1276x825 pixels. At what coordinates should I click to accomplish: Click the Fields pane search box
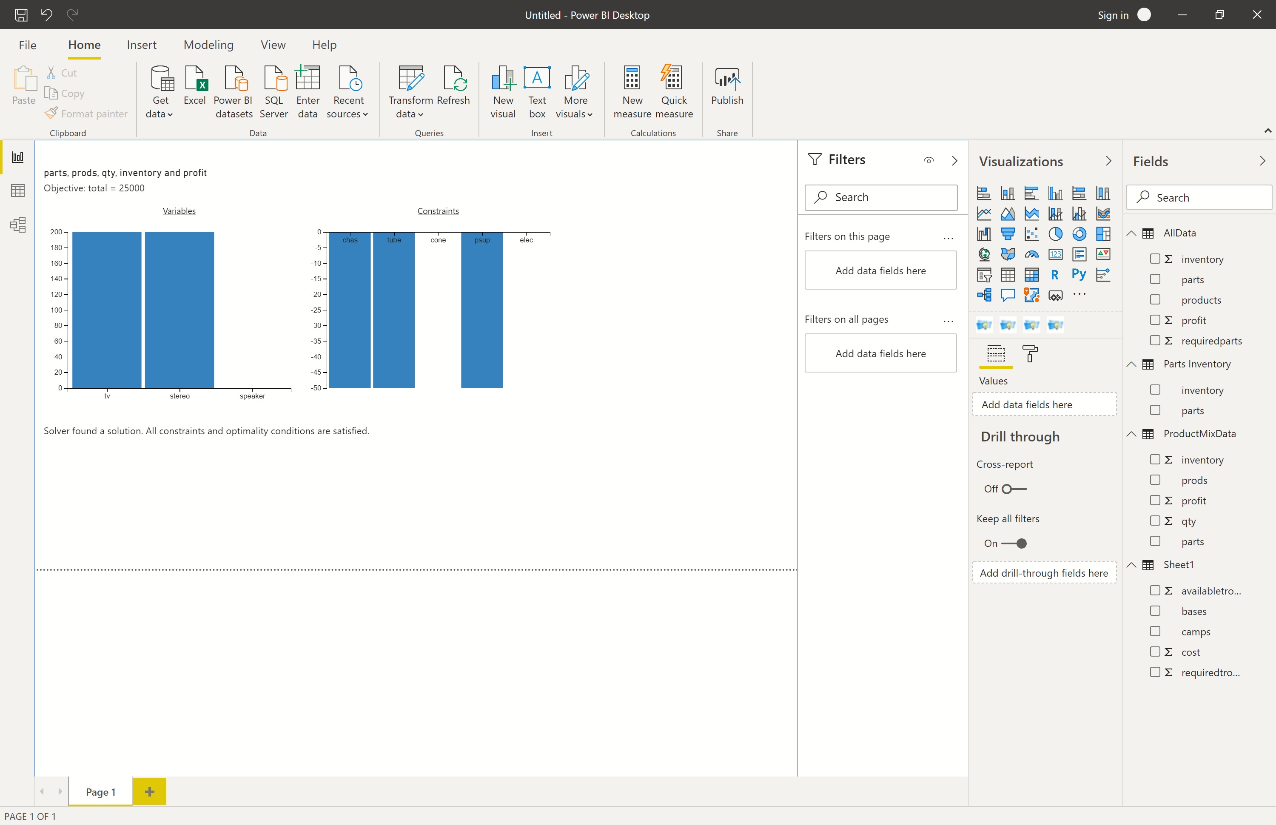click(1205, 198)
